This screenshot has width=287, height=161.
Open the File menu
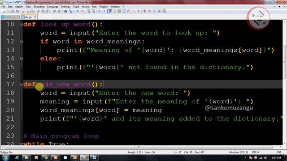click(x=3, y=7)
